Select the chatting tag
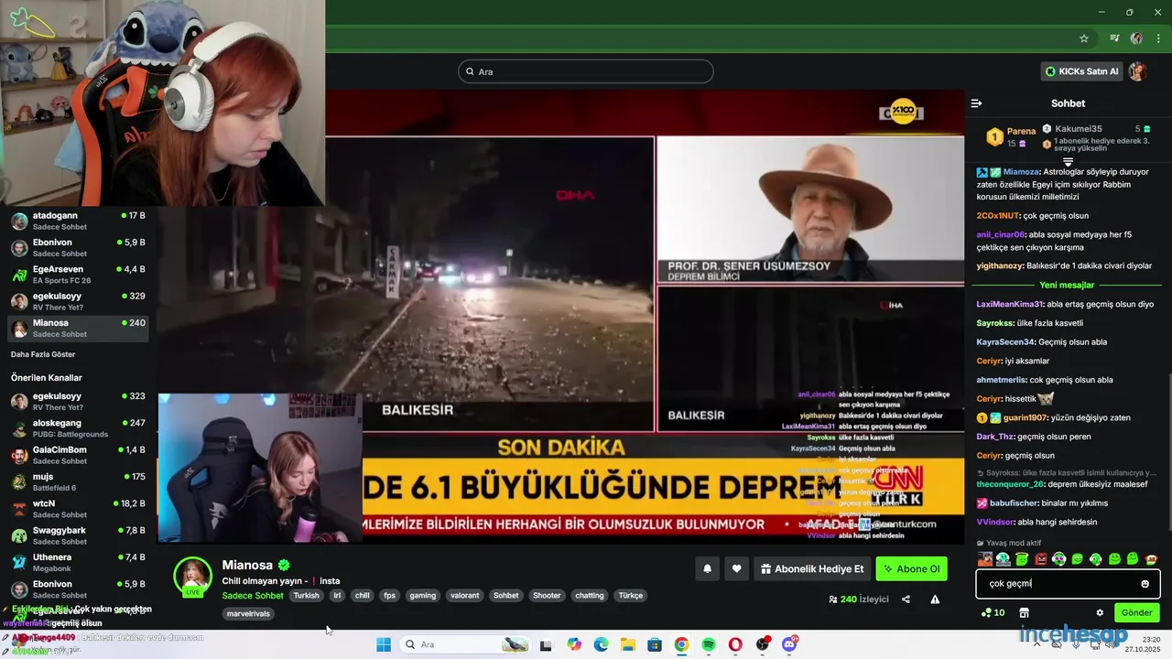Screen dimensions: 1172x659 click(x=590, y=596)
